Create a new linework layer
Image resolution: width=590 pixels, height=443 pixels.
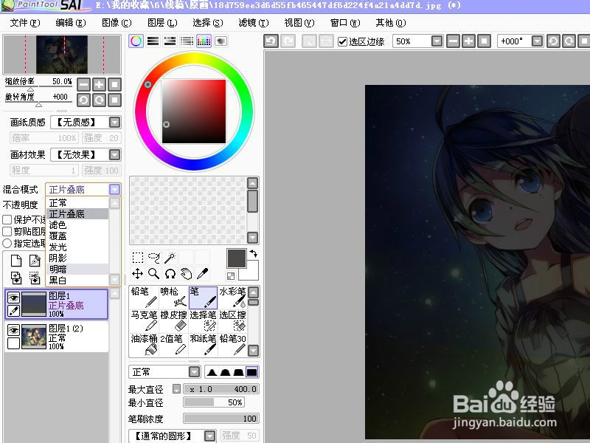point(35,261)
